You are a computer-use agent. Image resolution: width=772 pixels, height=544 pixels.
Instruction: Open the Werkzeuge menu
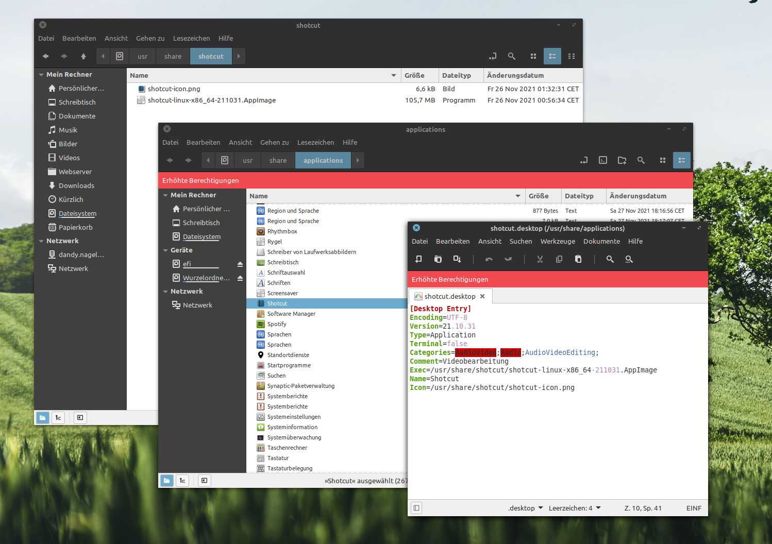coord(557,241)
